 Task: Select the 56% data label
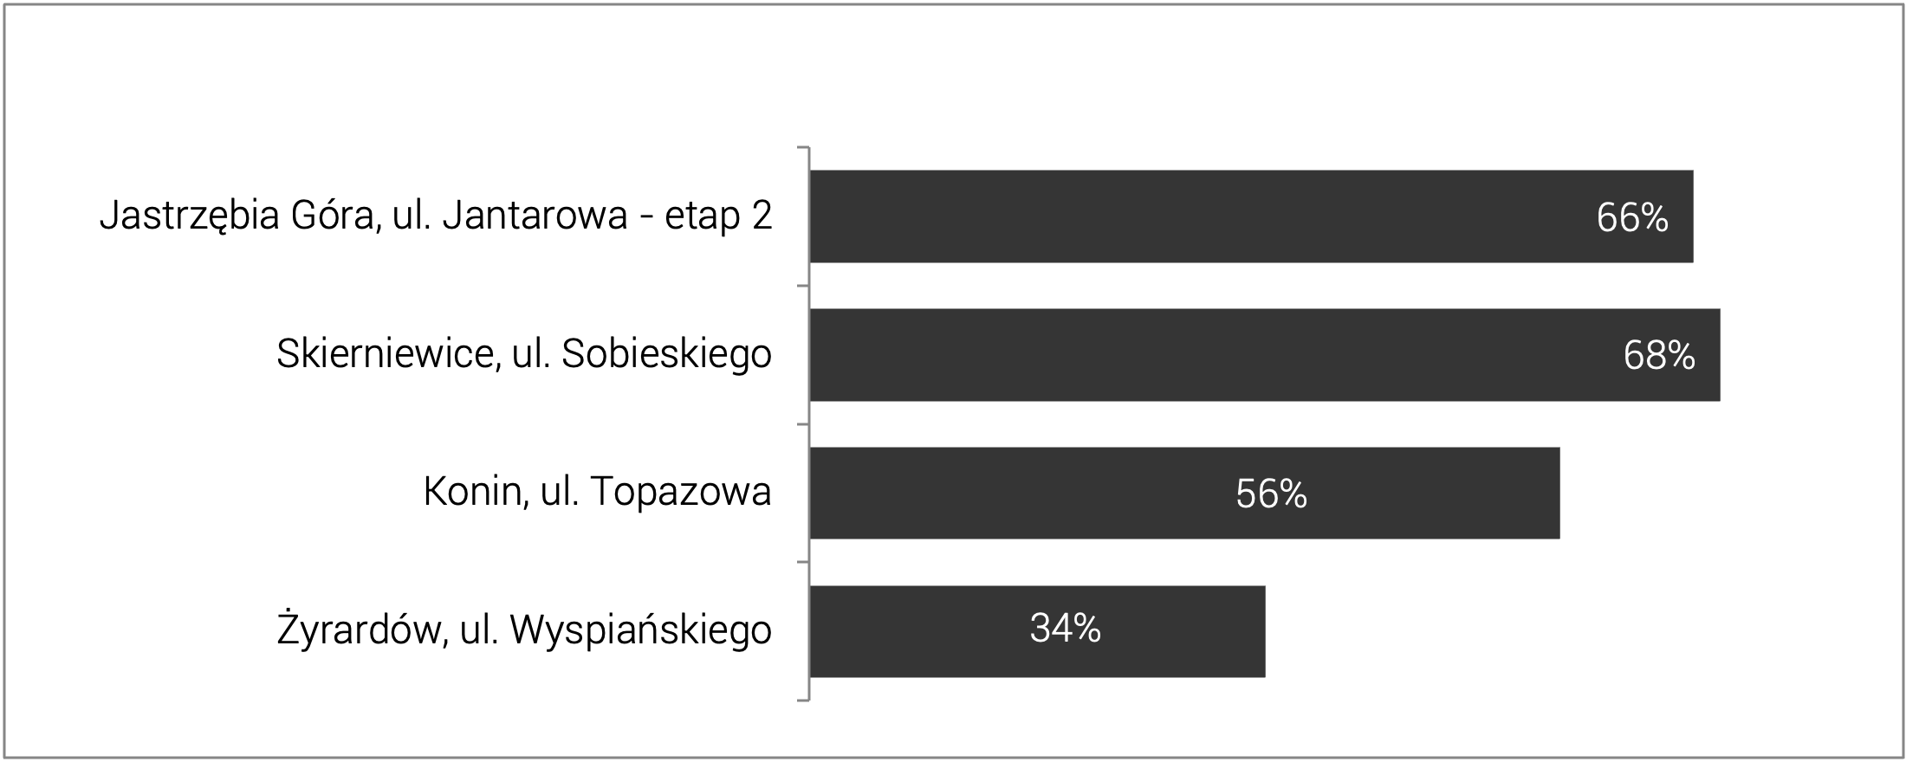[x=1271, y=494]
